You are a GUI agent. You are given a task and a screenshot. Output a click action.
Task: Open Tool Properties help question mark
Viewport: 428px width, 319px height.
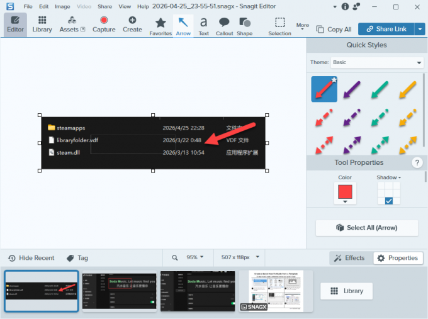417,162
